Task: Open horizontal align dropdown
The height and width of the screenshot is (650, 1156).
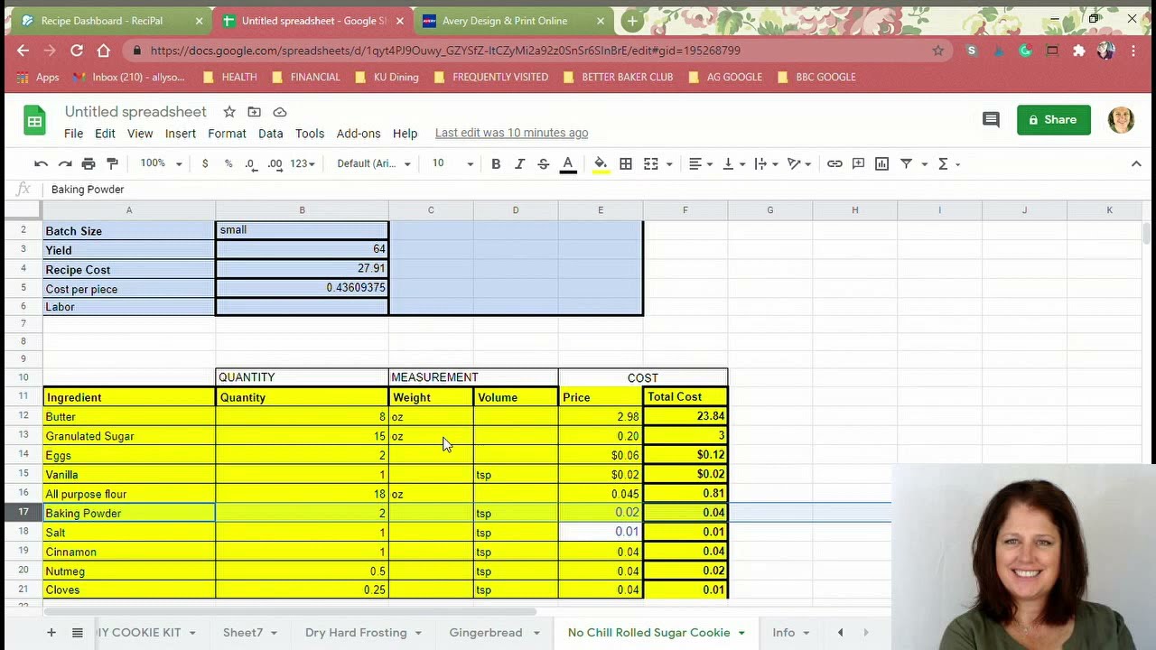Action: [701, 163]
